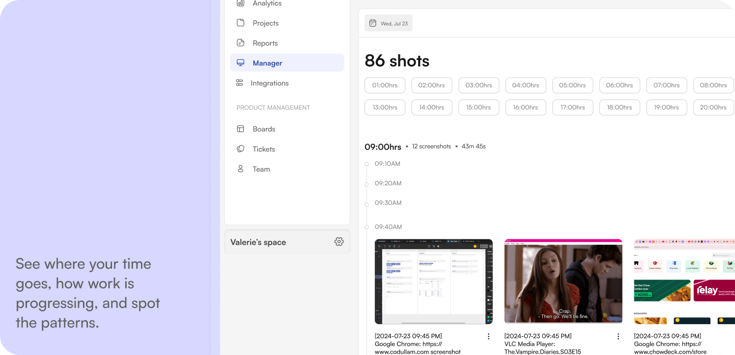Open the Vampire Diaries VLC screenshot thumbnail

click(x=563, y=282)
